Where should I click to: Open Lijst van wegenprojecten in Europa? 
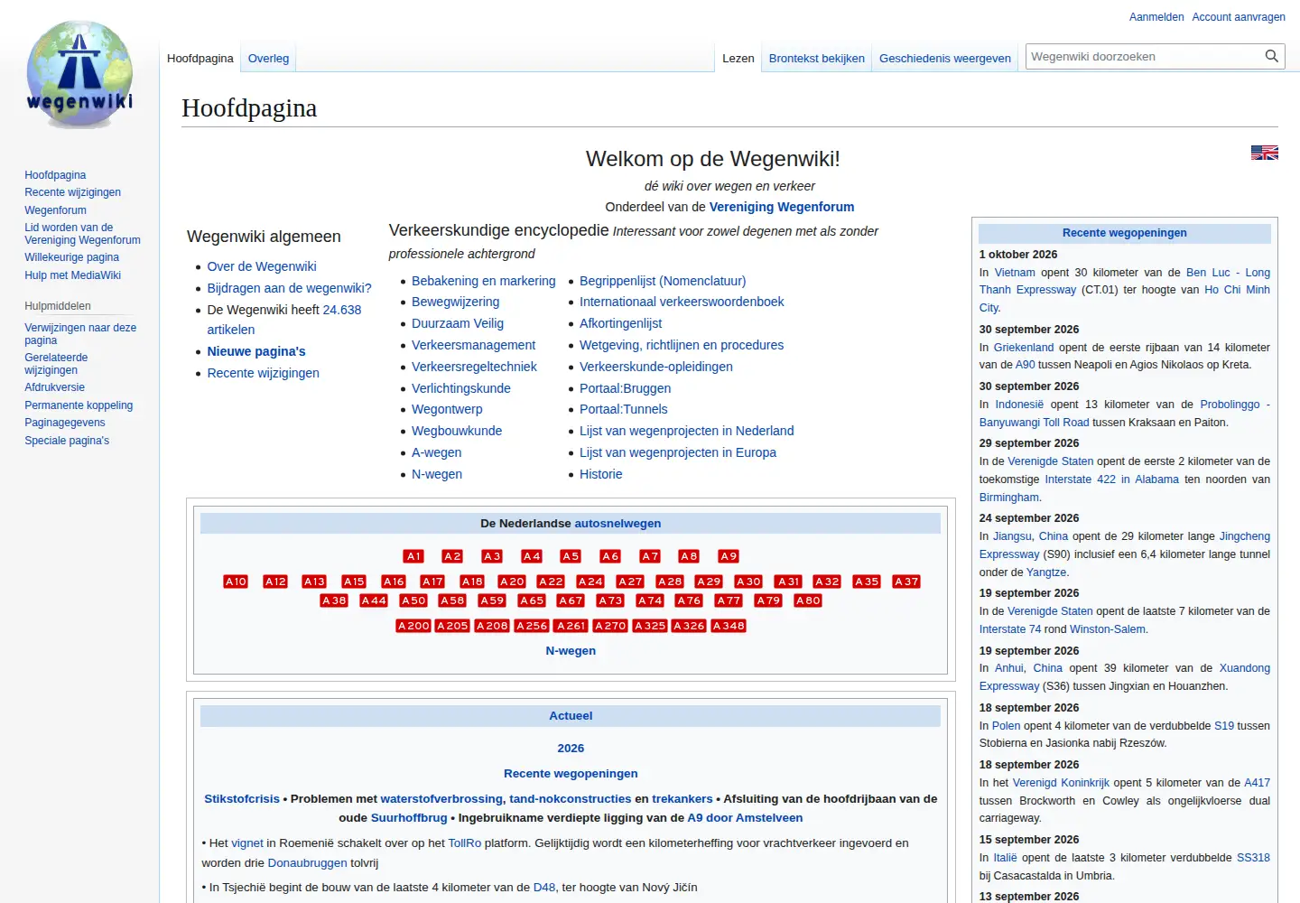678,452
